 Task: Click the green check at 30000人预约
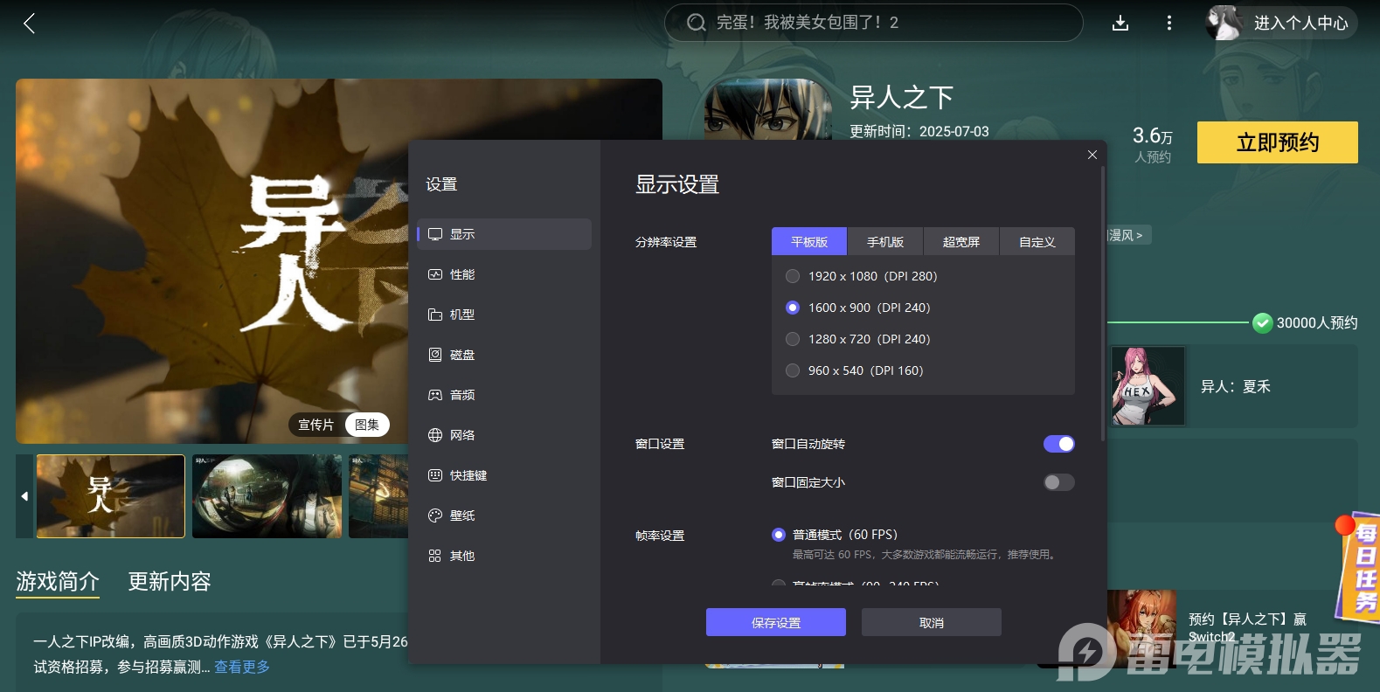click(1262, 323)
